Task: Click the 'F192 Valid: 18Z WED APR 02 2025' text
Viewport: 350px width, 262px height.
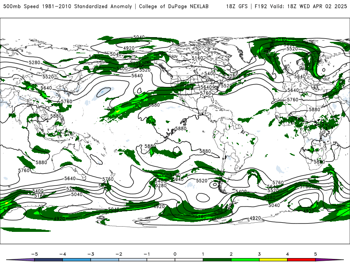Action: tap(301, 7)
